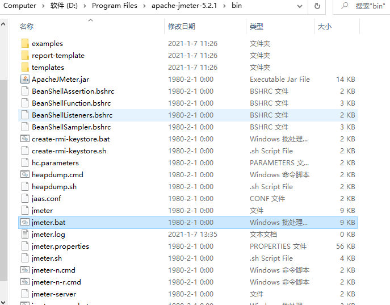Click the jmeter.properties file icon
390x305 pixels.
pos(25,246)
